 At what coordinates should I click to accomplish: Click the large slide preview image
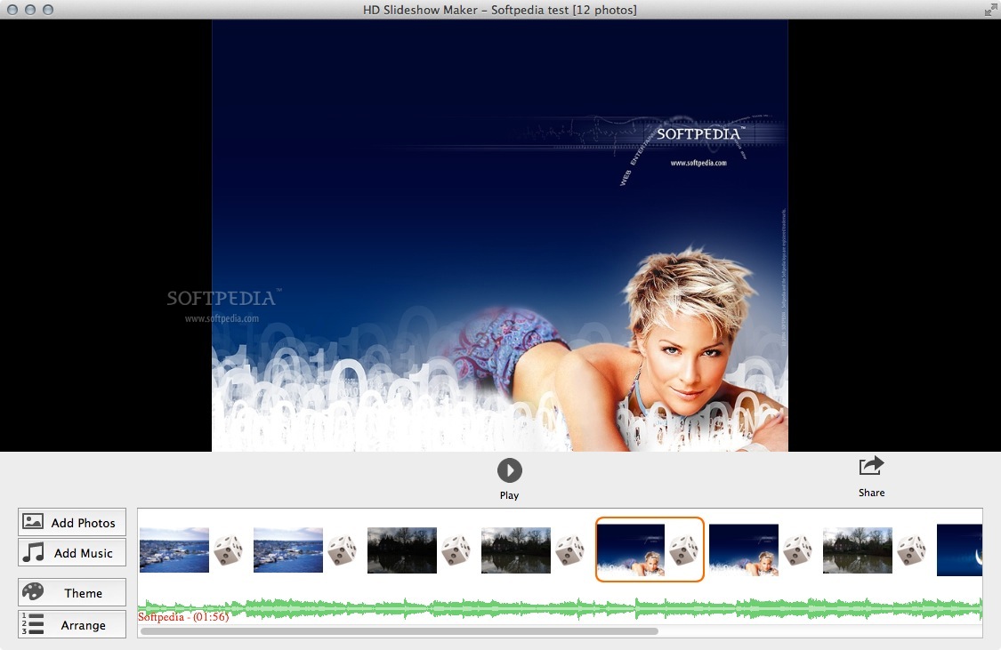(x=500, y=236)
